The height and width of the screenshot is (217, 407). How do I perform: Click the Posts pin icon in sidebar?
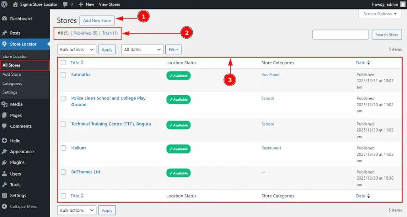click(4, 33)
